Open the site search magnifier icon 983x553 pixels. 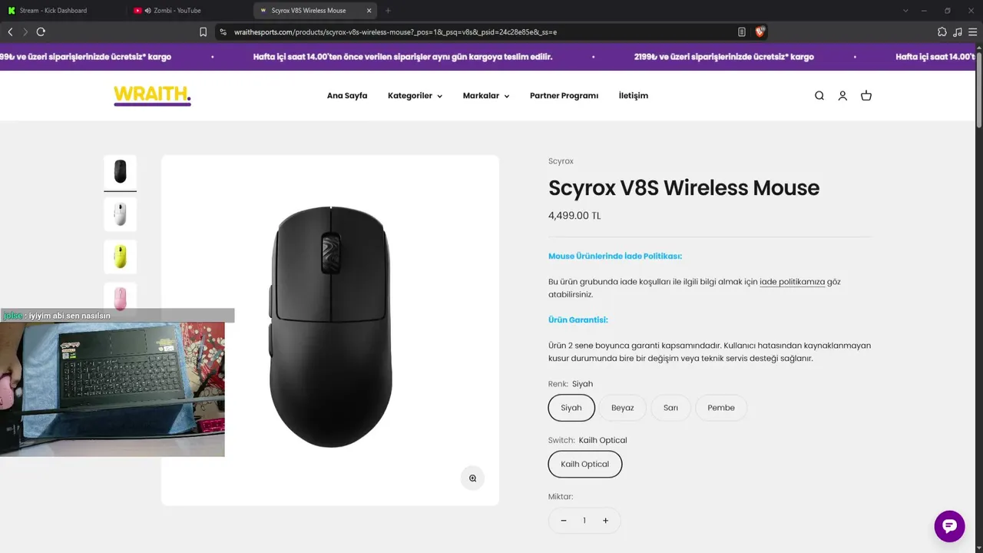click(819, 96)
